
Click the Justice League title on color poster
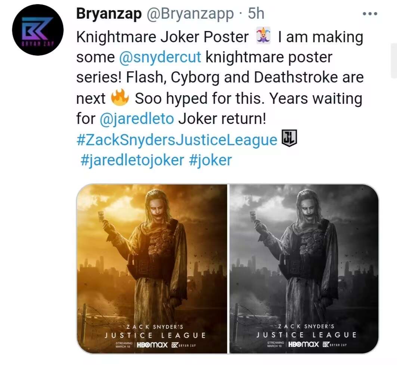click(x=155, y=335)
